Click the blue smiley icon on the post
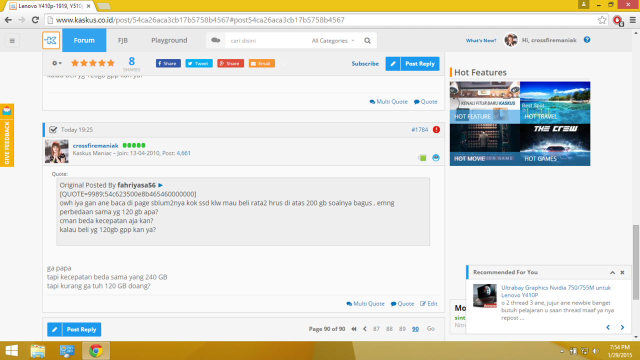Viewport: 640px width, 360px height. tap(436, 157)
